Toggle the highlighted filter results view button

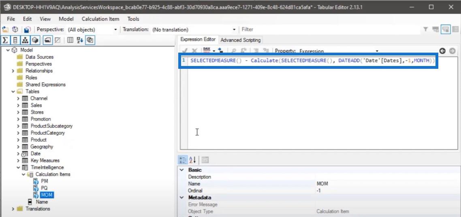pos(446,30)
